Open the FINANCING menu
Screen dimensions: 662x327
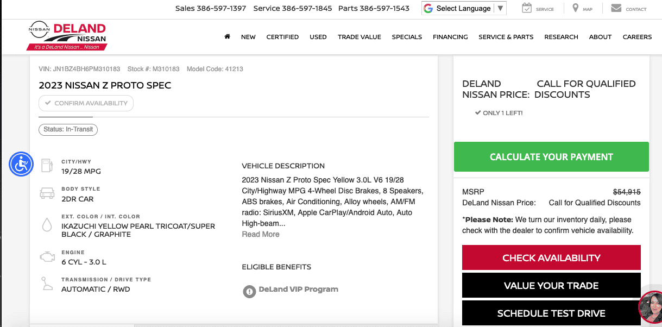point(450,37)
